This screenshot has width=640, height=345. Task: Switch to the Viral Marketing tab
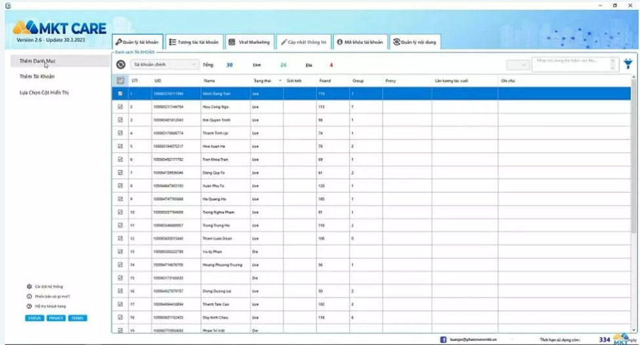(249, 42)
